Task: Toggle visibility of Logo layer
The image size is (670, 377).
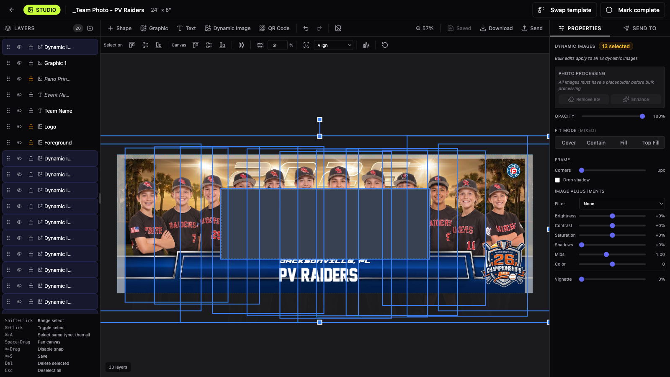Action: pyautogui.click(x=19, y=127)
